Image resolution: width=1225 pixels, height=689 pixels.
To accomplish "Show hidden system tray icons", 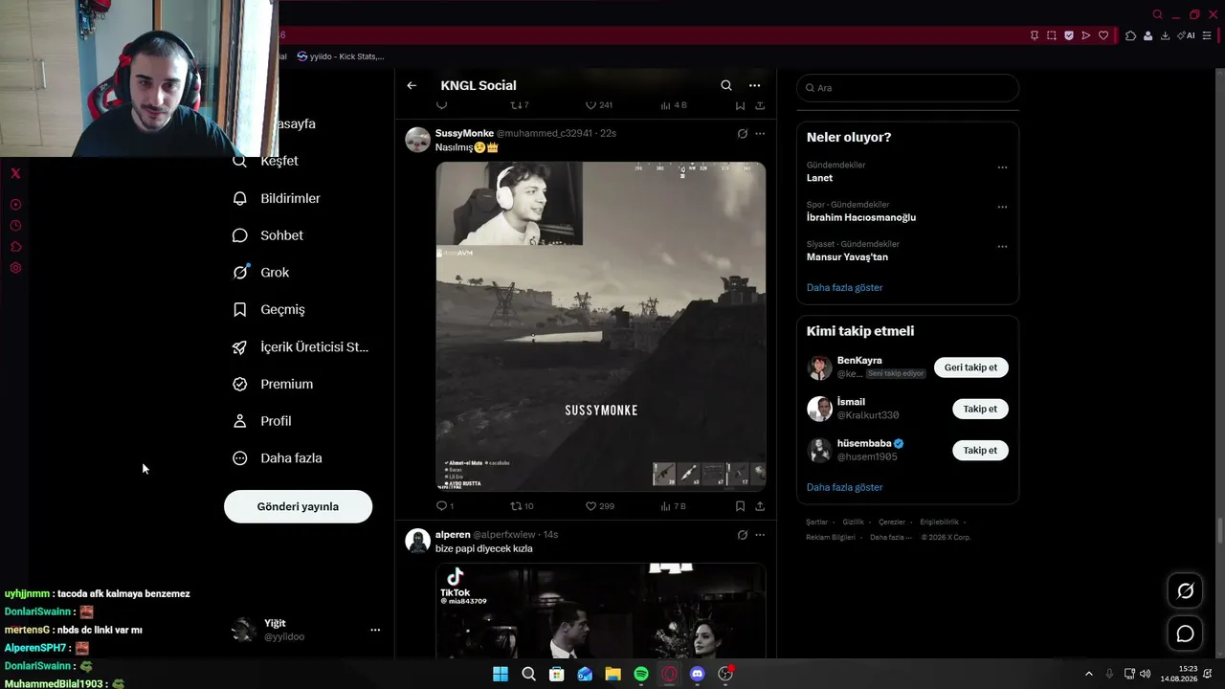I will coord(1088,674).
